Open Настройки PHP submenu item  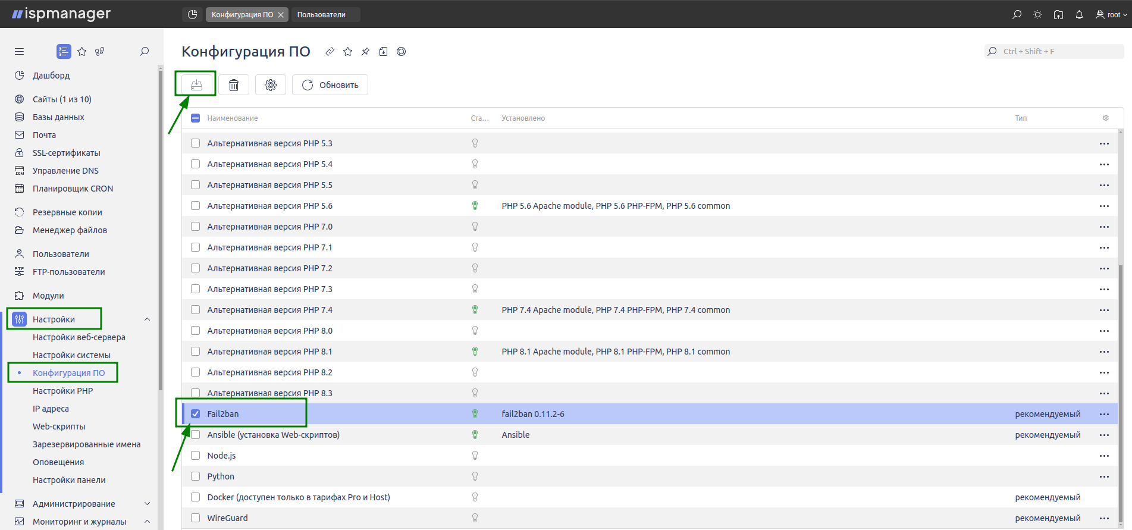pyautogui.click(x=62, y=391)
